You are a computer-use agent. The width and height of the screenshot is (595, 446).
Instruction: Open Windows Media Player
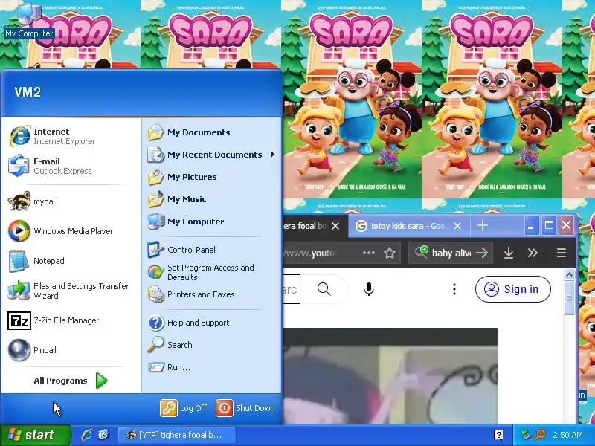(71, 231)
